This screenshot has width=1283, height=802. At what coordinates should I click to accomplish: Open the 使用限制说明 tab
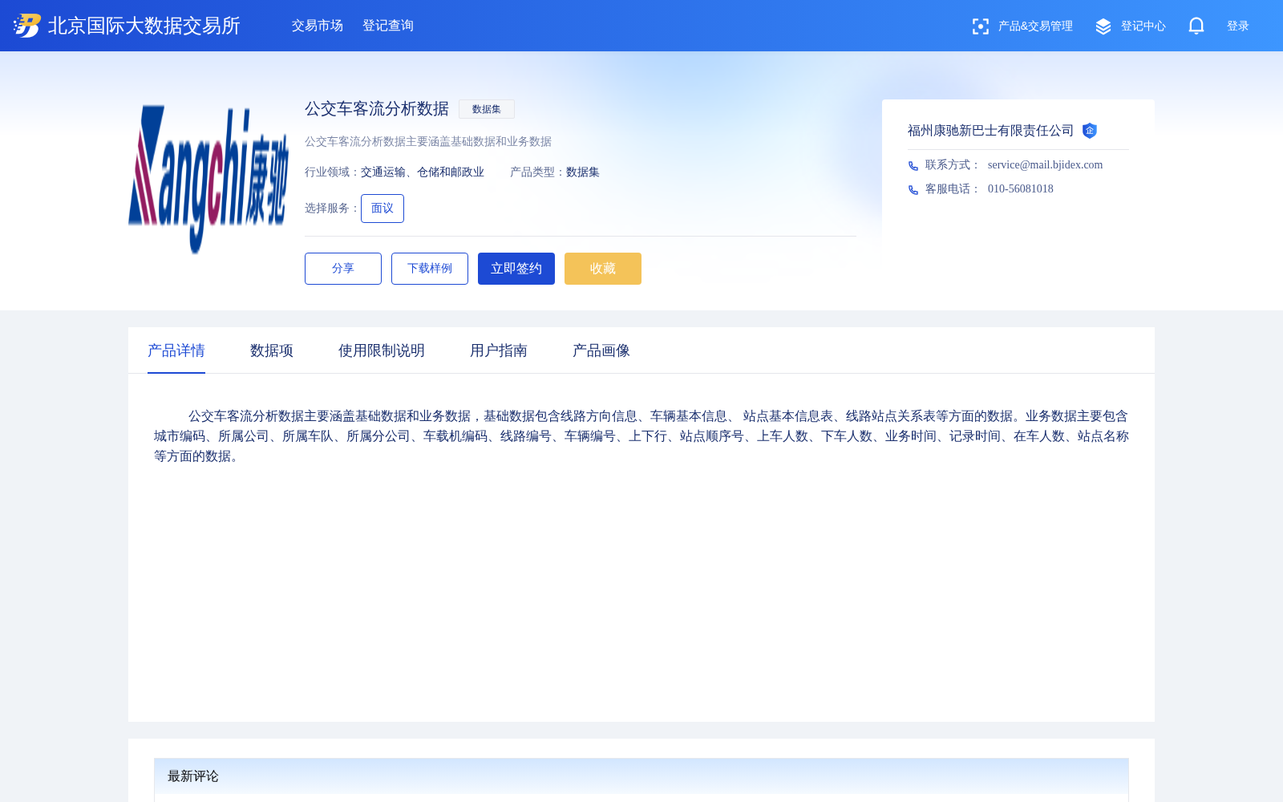coord(382,350)
